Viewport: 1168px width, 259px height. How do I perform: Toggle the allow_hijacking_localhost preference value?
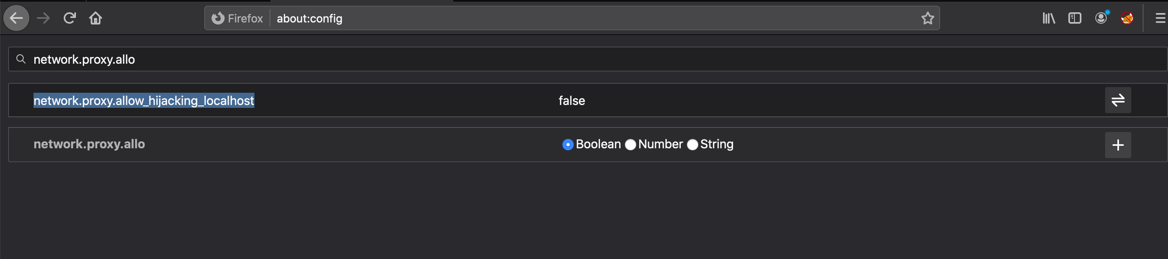click(1118, 100)
